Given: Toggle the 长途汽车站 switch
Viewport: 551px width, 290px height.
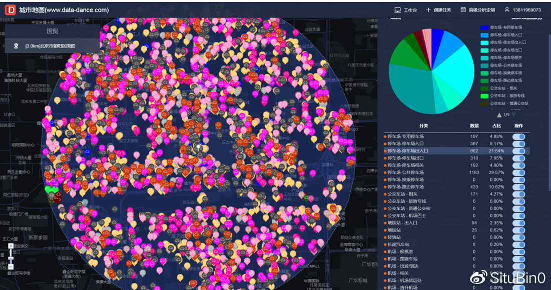Looking at the screenshot, I should (x=518, y=244).
